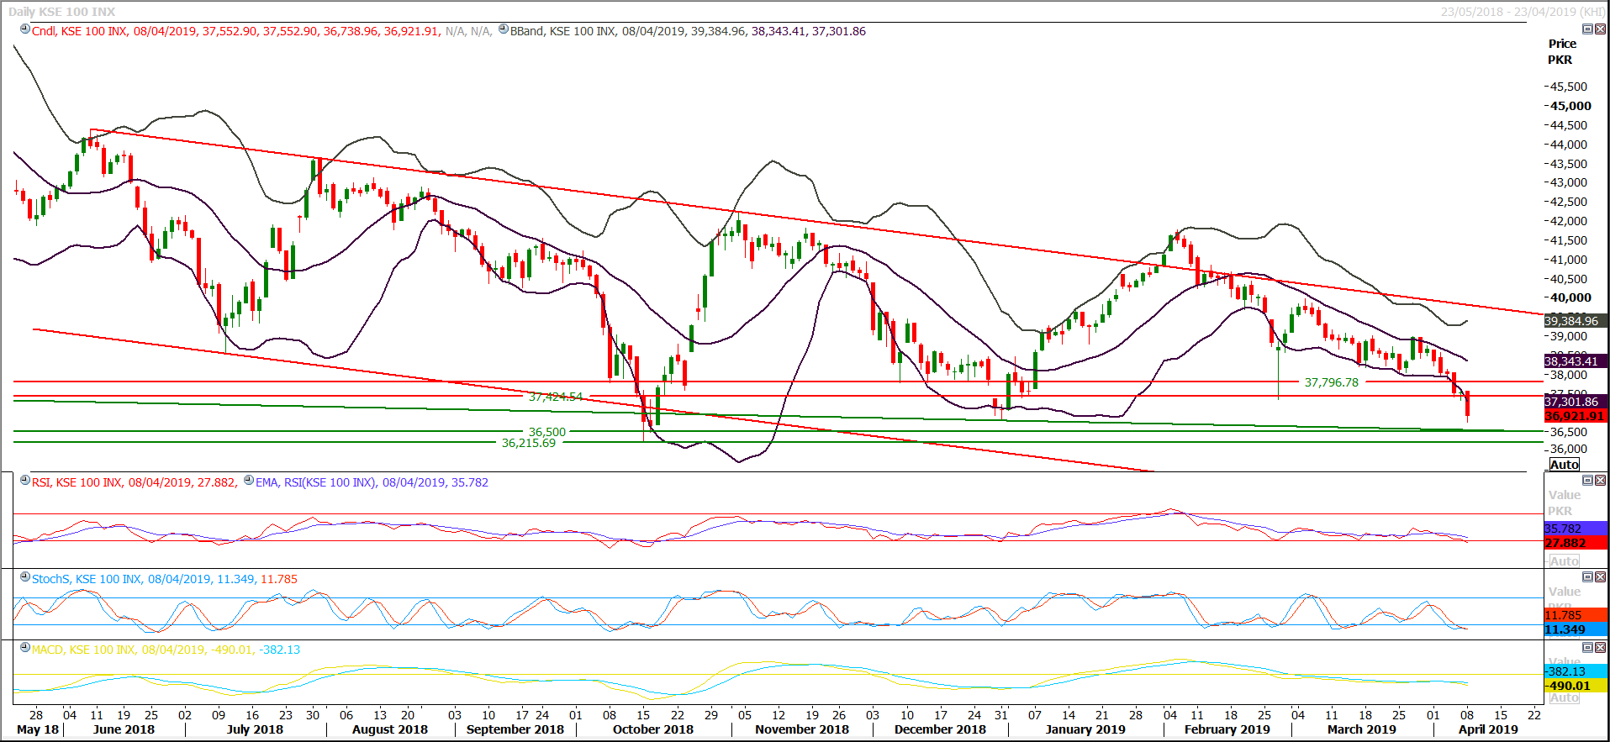Image resolution: width=1610 pixels, height=742 pixels.
Task: Minimize the StochS indicator pane
Action: click(1587, 577)
